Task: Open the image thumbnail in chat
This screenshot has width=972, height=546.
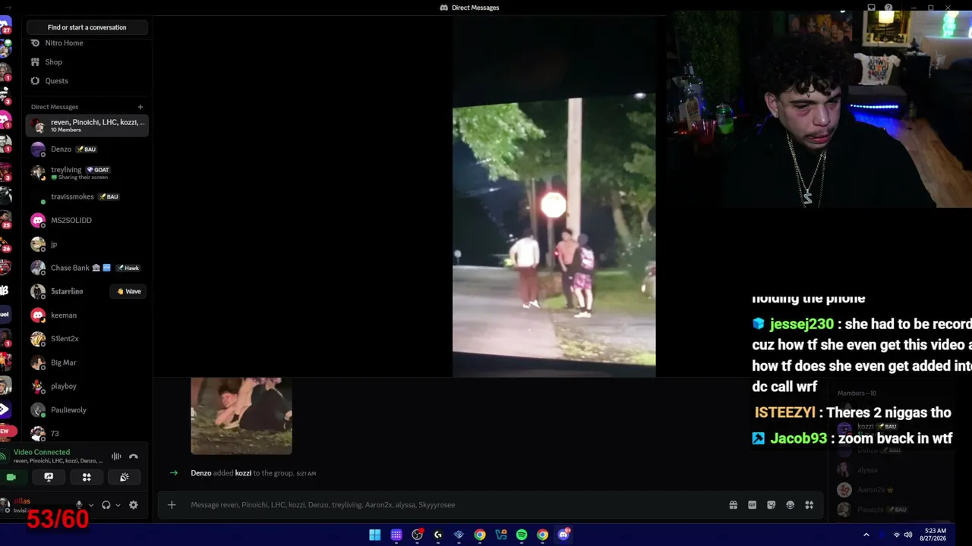Action: 241,416
